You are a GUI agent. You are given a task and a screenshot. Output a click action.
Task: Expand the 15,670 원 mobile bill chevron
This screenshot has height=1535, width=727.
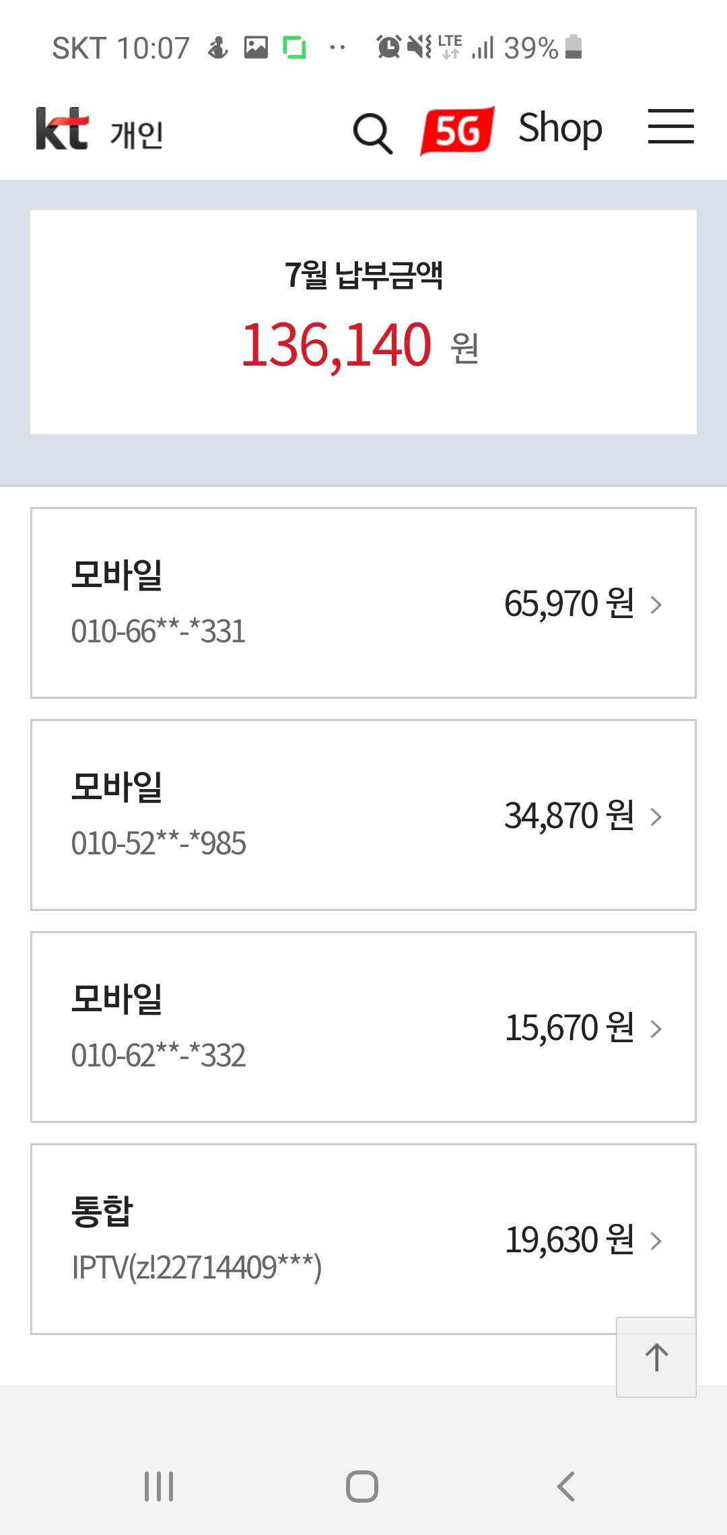pos(656,1029)
